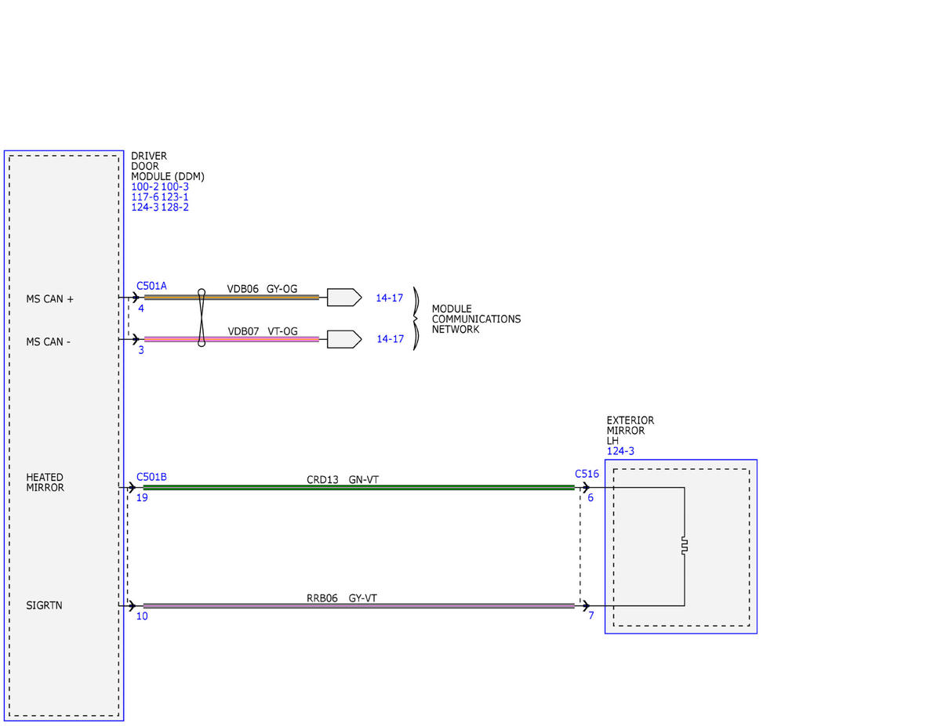This screenshot has height=726, width=941.
Task: Click the off-page arrow symbol on VDB07 wire
Action: pos(344,339)
